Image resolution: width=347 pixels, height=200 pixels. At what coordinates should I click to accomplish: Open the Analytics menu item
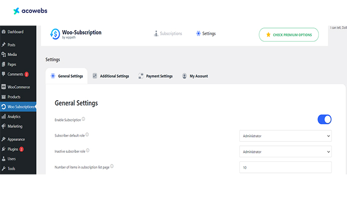pyautogui.click(x=18, y=116)
